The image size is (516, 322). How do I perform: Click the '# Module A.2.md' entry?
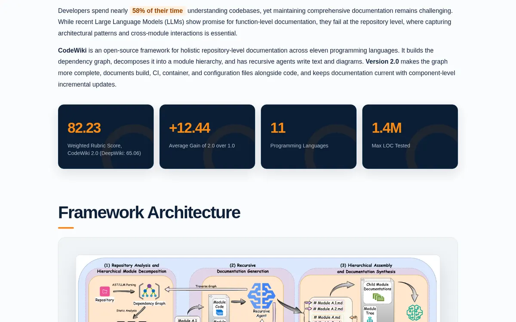(x=328, y=309)
